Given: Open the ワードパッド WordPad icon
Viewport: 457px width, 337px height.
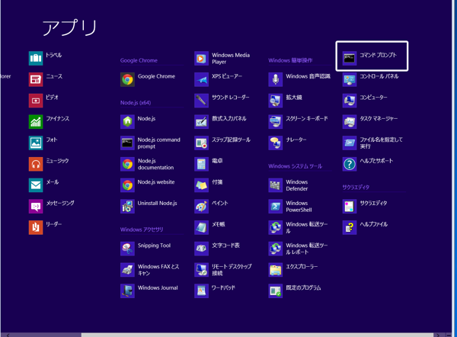Looking at the screenshot, I should pyautogui.click(x=201, y=291).
